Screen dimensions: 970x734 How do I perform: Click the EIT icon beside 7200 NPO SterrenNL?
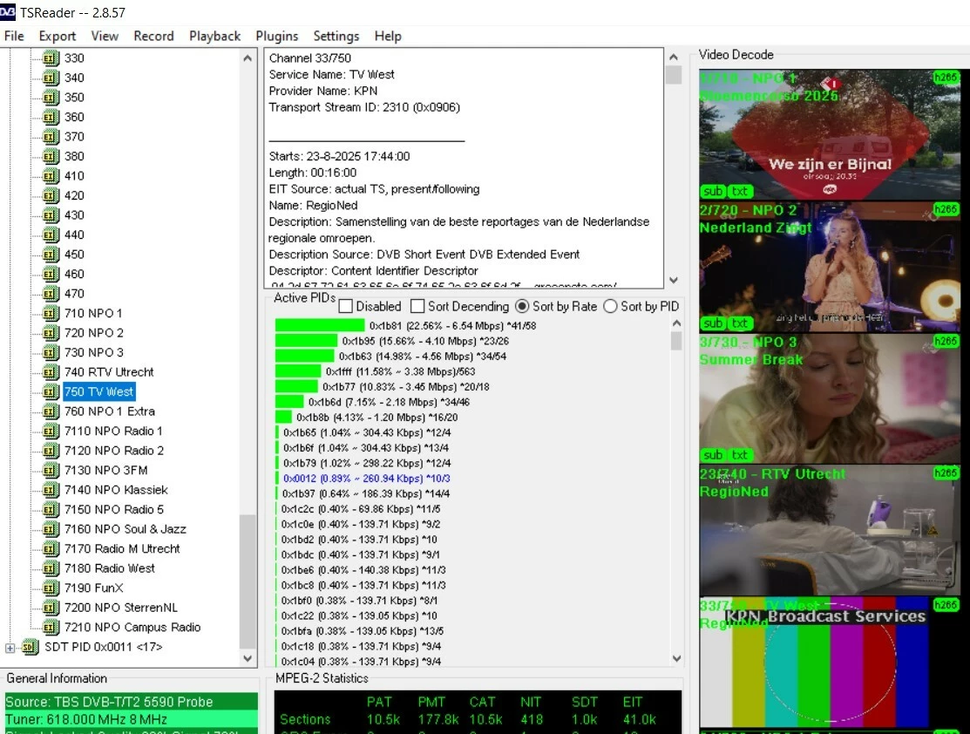[x=51, y=607]
